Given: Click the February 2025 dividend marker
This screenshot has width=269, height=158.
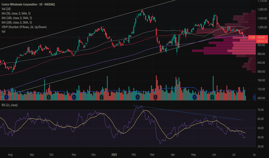Looking at the screenshot, I should click(137, 97).
